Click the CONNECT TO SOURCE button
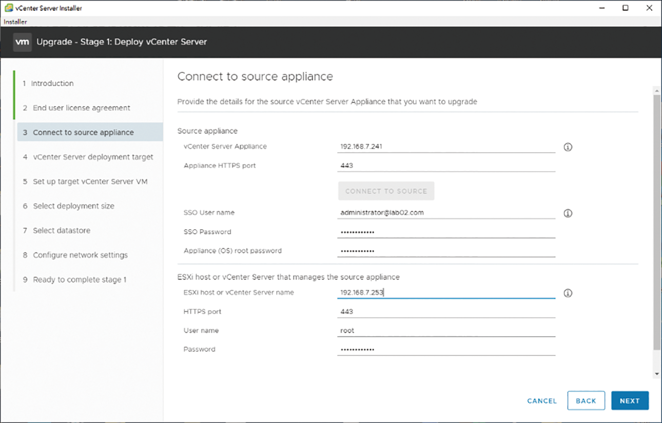Image resolution: width=662 pixels, height=423 pixels. tap(386, 191)
